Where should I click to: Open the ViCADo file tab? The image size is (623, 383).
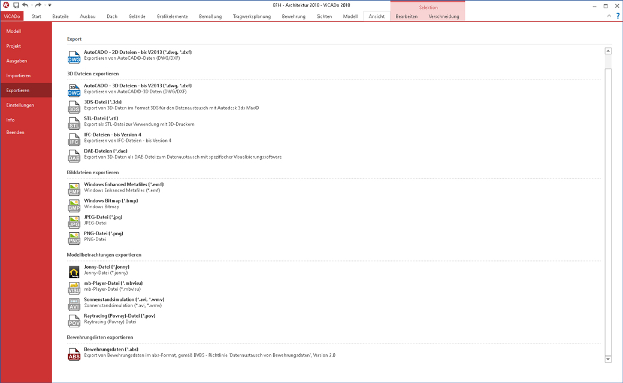coord(12,16)
